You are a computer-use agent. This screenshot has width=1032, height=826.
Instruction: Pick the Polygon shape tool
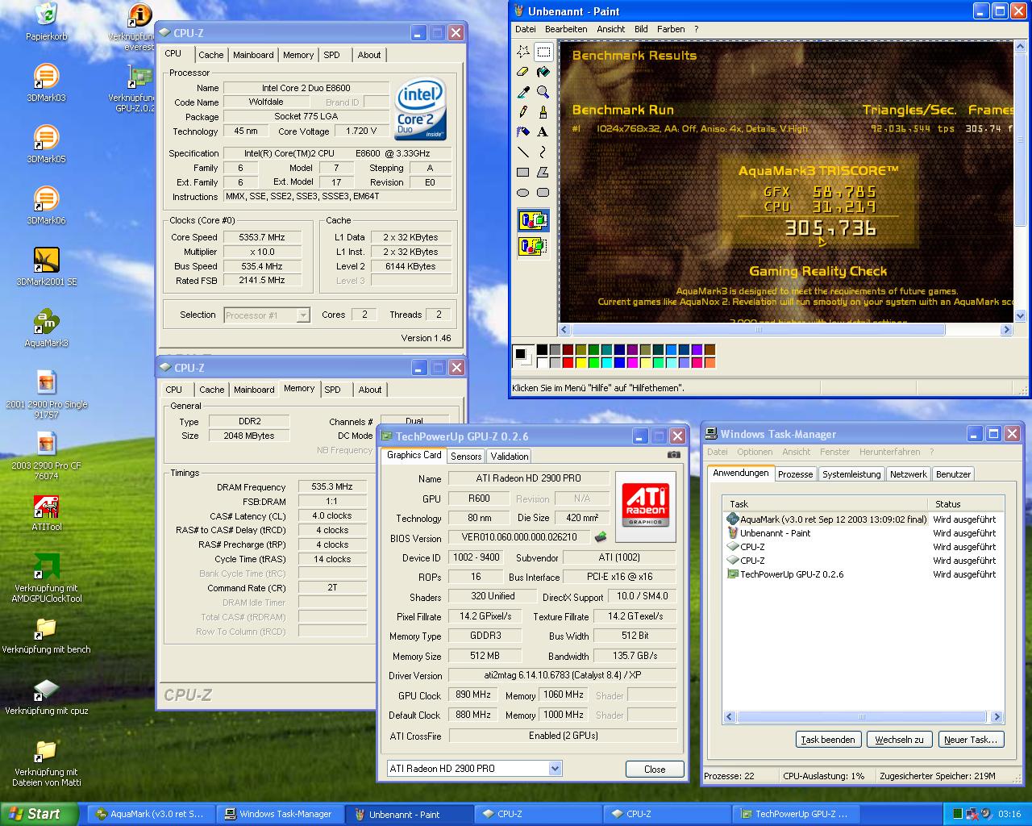(543, 172)
